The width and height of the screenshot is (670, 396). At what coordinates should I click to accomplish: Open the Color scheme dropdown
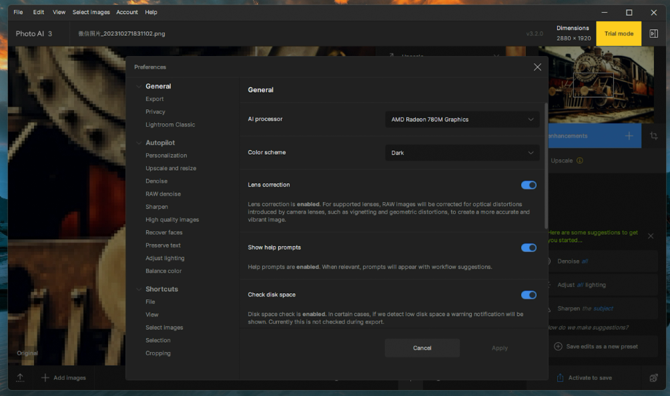[x=462, y=153]
